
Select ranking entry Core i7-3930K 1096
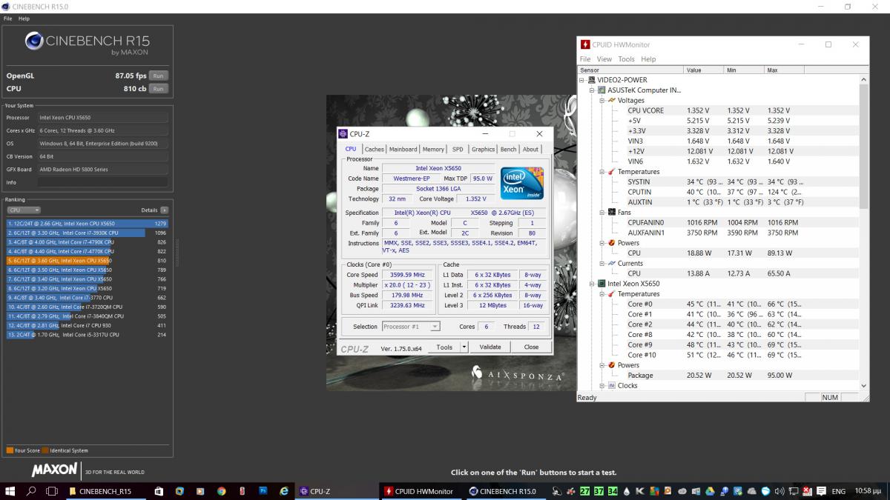(88, 233)
